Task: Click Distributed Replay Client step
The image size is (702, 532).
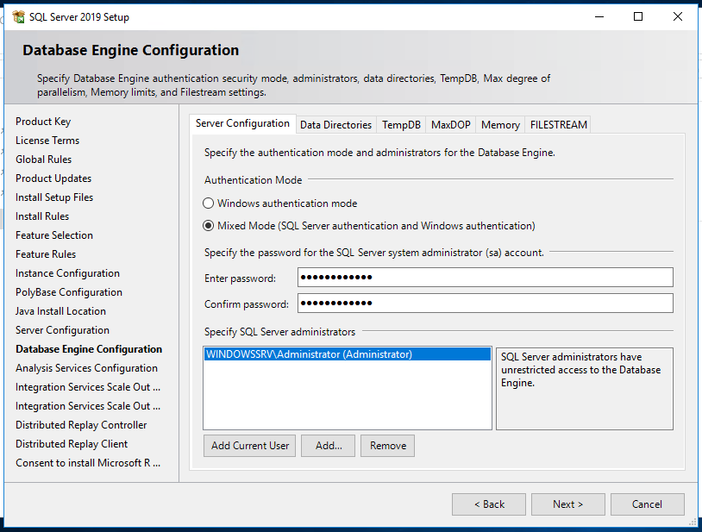Action: (x=72, y=444)
